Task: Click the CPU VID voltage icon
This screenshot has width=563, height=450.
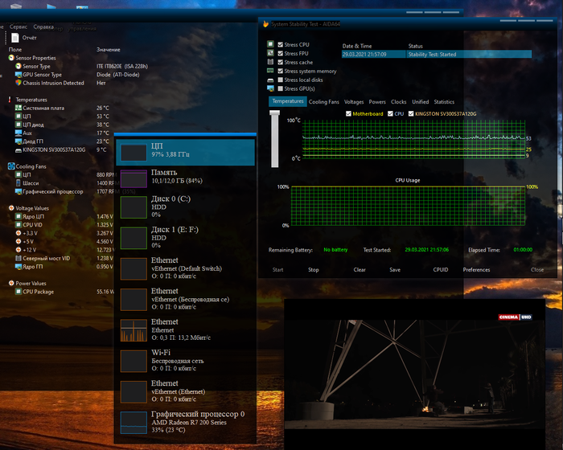Action: tap(18, 225)
